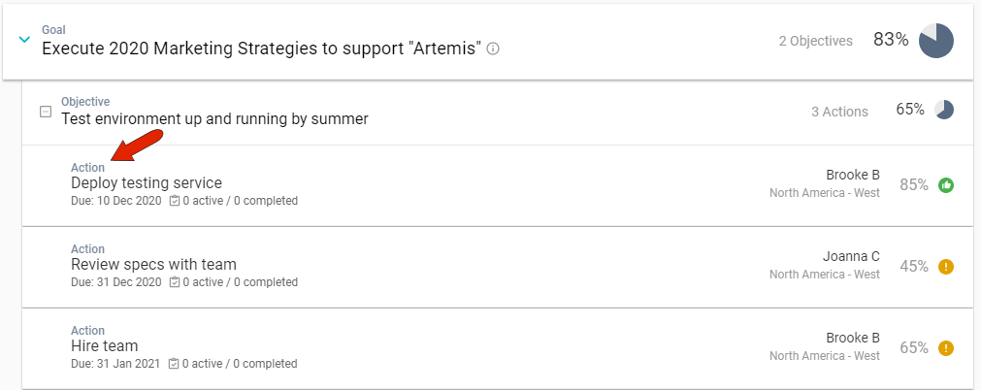981x390 pixels.
Task: Collapse the Test environment objective
Action: tap(45, 112)
